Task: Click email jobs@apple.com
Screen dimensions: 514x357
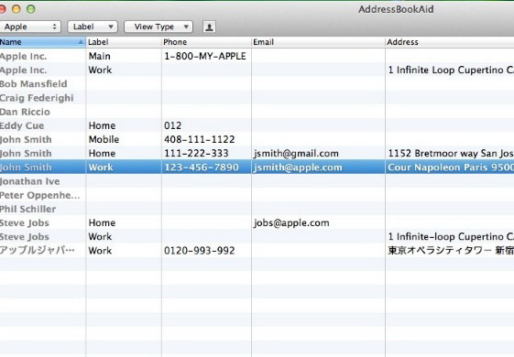Action: click(x=291, y=223)
